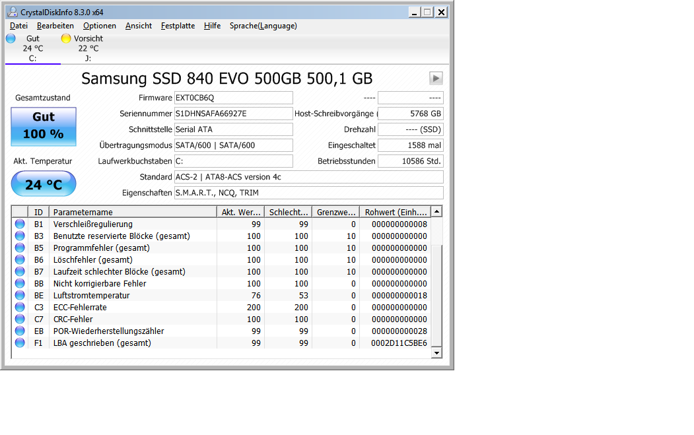Open the Festplatte menu
The width and height of the screenshot is (694, 435).
(178, 26)
